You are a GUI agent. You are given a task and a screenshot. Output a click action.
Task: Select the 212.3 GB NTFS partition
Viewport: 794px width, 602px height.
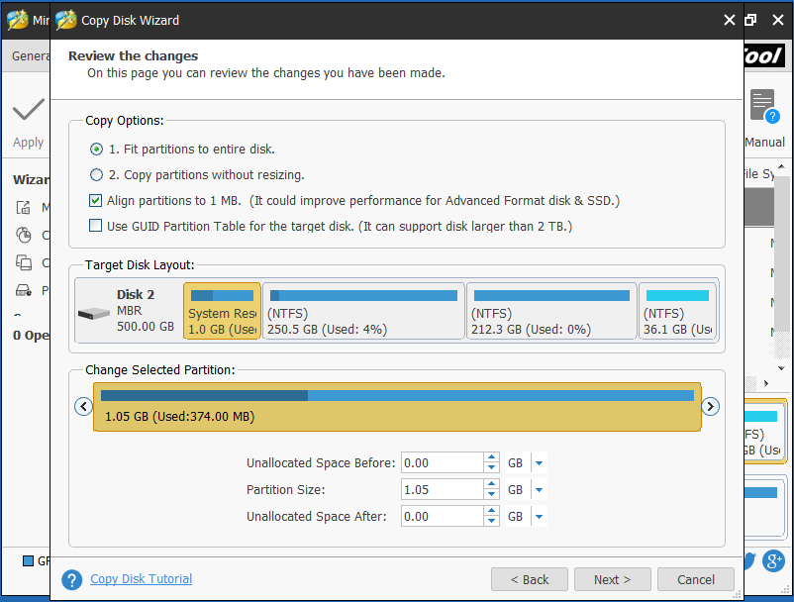(551, 311)
